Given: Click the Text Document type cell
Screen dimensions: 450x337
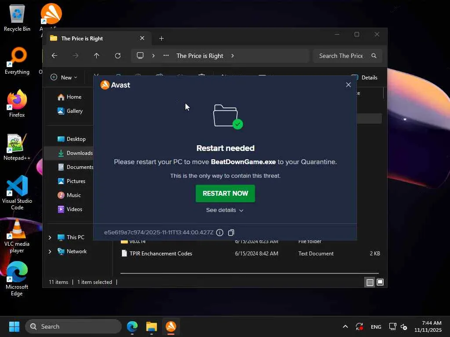Looking at the screenshot, I should click(316, 254).
